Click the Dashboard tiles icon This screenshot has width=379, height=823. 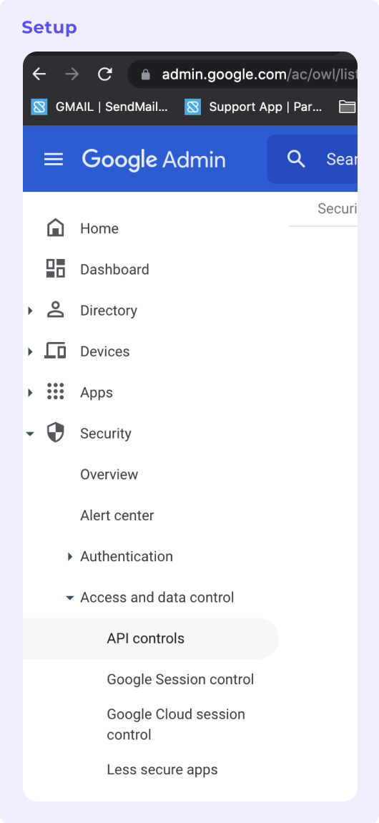pyautogui.click(x=56, y=269)
